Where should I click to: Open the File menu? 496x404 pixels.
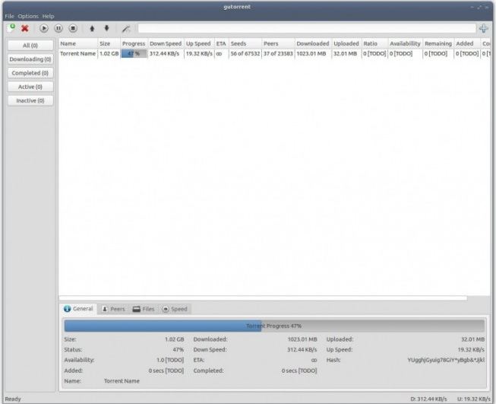pyautogui.click(x=10, y=16)
